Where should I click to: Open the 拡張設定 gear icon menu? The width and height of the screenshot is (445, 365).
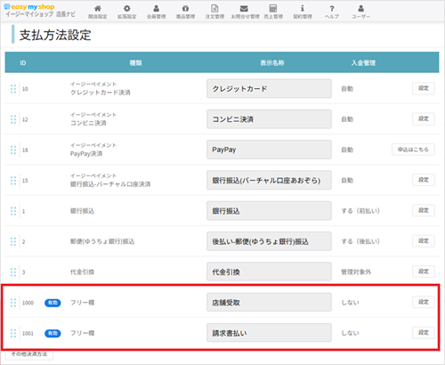click(126, 12)
